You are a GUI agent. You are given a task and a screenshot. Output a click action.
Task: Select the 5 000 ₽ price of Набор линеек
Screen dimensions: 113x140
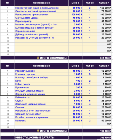click(76, 84)
